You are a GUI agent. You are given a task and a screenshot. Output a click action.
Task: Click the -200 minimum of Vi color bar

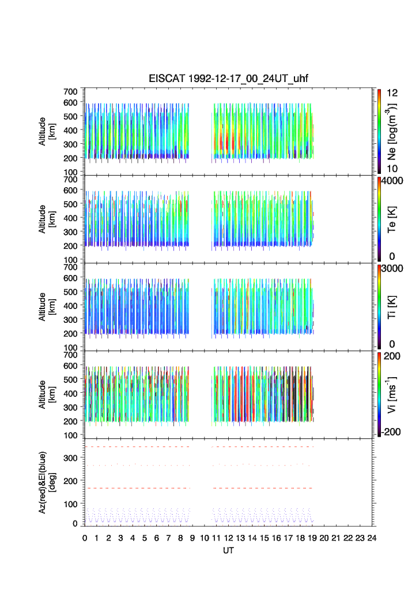[x=391, y=432]
